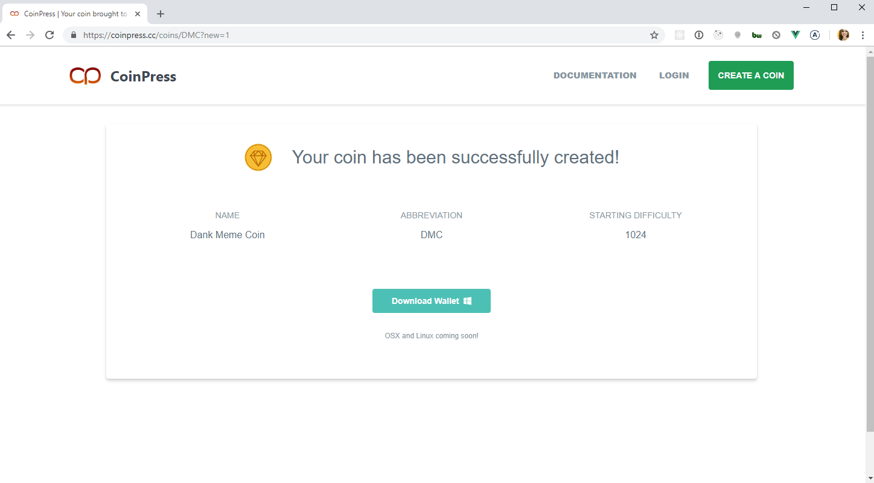The image size is (874, 483).
Task: Click the CoinPress logo icon
Action: tap(85, 75)
